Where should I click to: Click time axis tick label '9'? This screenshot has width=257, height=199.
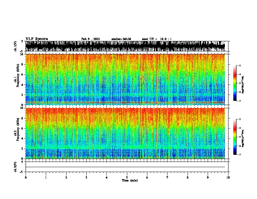[x=208, y=177]
